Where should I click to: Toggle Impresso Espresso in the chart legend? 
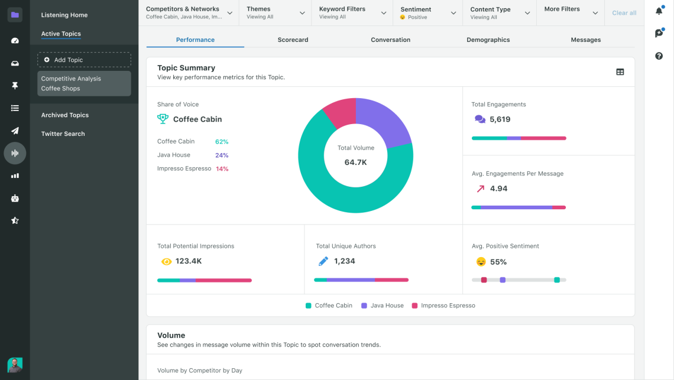pyautogui.click(x=440, y=306)
